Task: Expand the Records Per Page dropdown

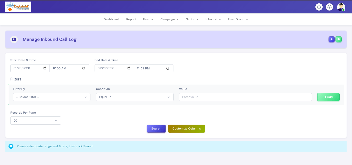Action: 36,121
